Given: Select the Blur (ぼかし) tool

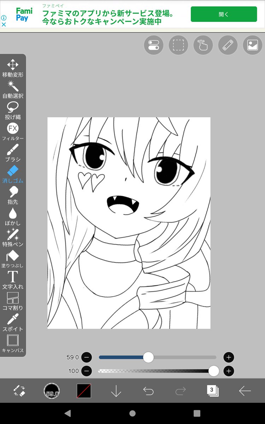Looking at the screenshot, I should click(x=13, y=217).
